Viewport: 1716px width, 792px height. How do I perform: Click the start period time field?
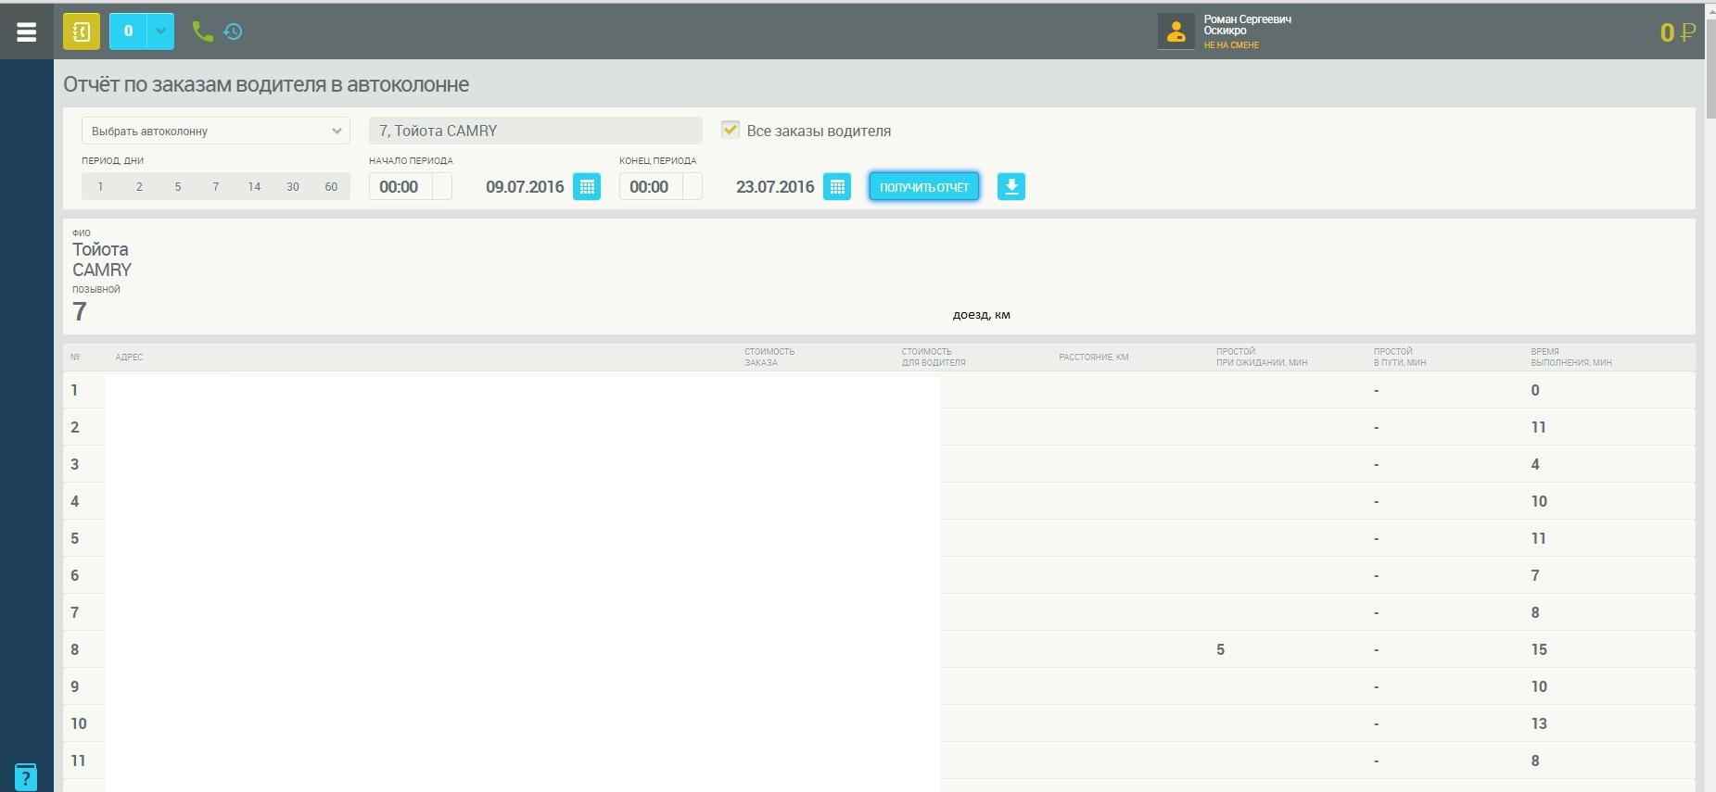coord(400,187)
